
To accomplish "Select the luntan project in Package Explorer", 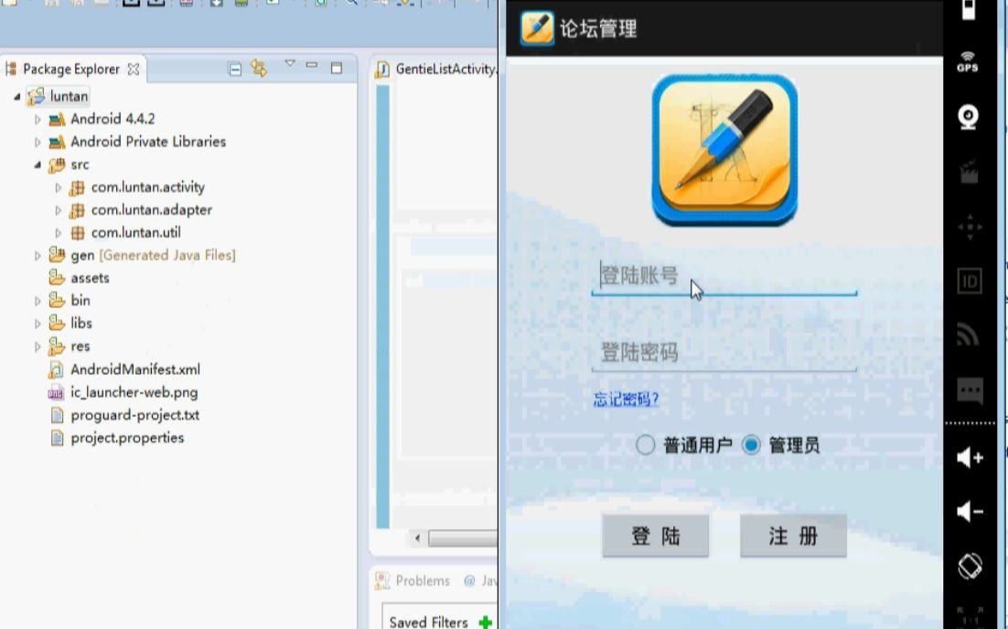I will click(69, 96).
